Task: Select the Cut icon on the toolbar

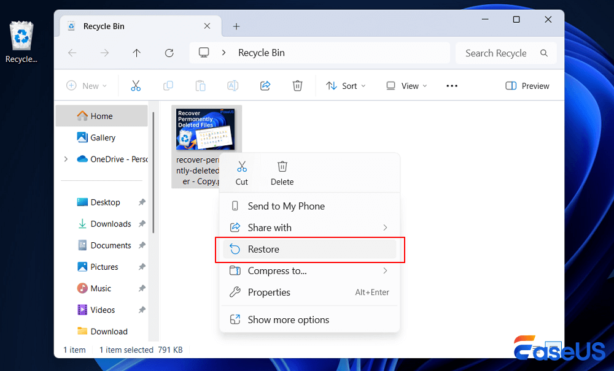Action: coord(136,85)
